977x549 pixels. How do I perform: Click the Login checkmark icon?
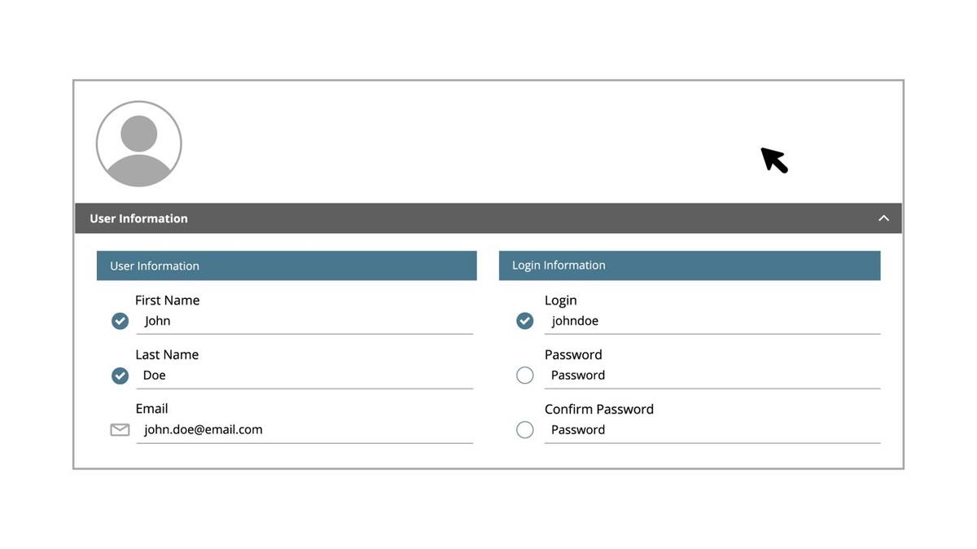(525, 321)
